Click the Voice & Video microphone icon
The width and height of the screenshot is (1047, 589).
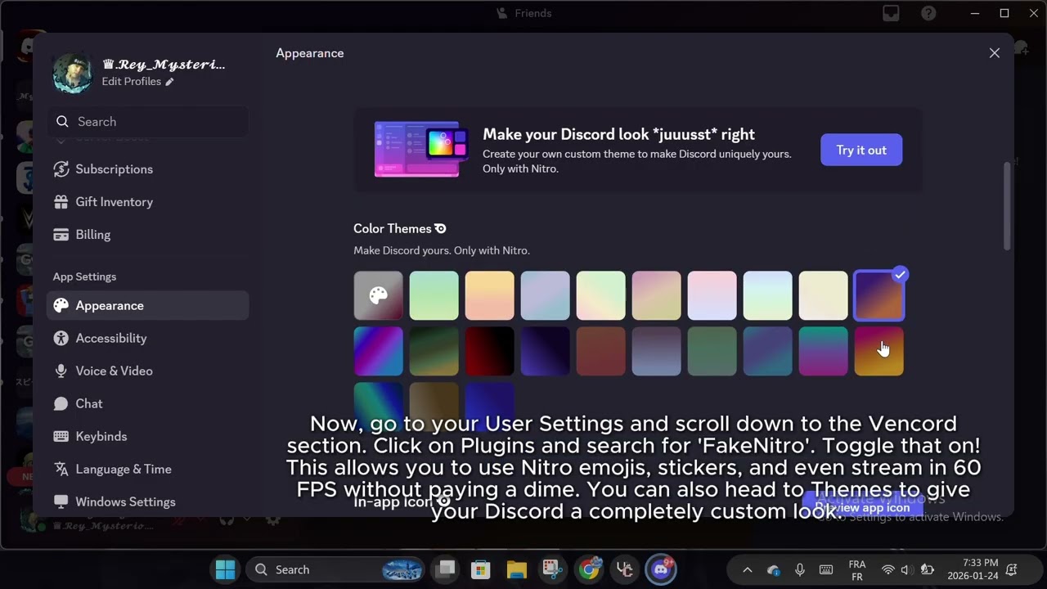pyautogui.click(x=61, y=371)
